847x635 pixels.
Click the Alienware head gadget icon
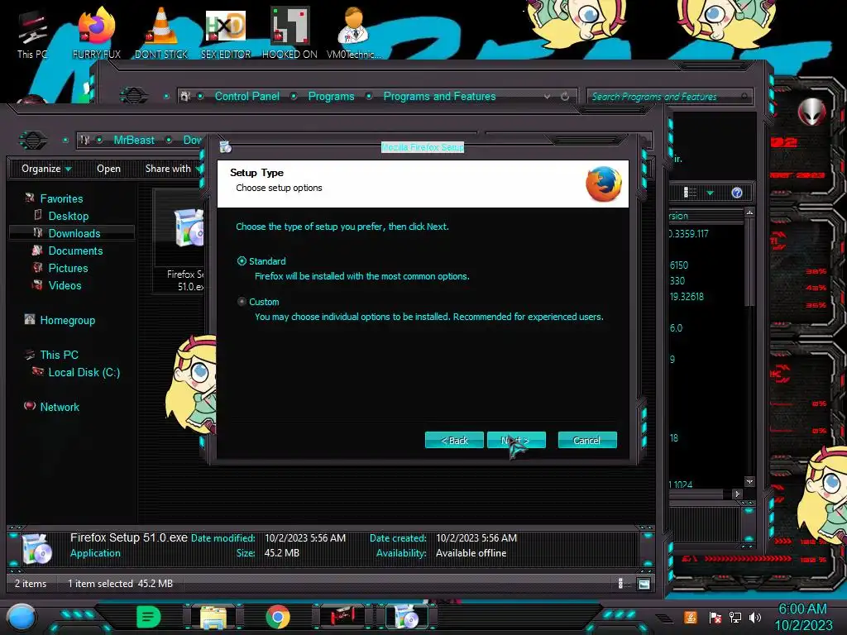pyautogui.click(x=811, y=112)
